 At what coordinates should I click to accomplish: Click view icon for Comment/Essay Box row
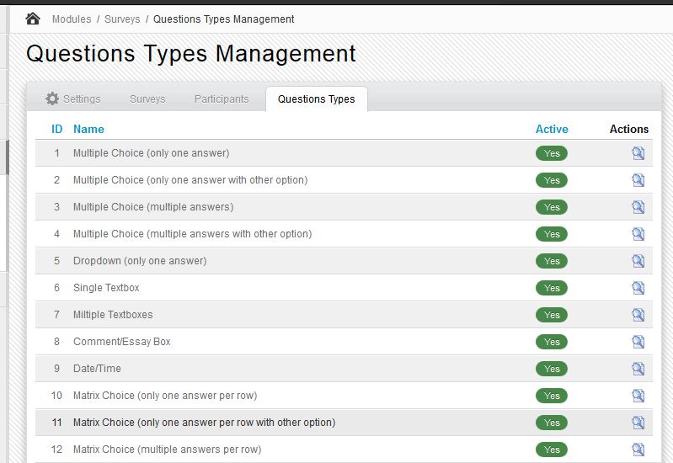click(x=638, y=342)
